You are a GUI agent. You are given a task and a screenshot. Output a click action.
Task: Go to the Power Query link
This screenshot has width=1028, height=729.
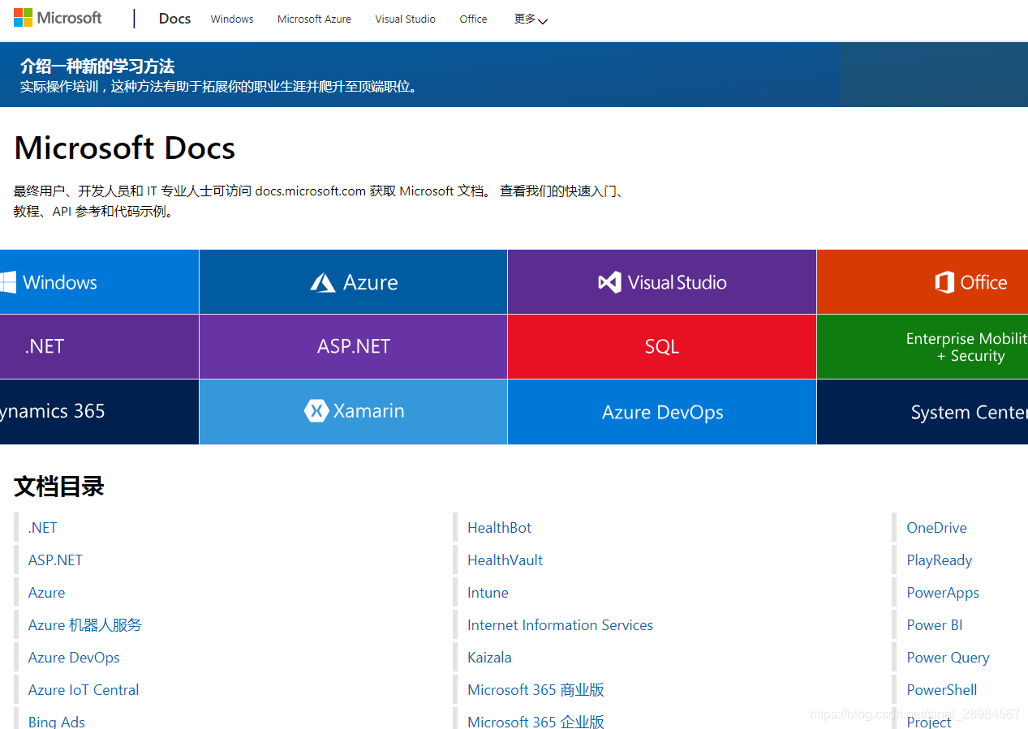[948, 658]
